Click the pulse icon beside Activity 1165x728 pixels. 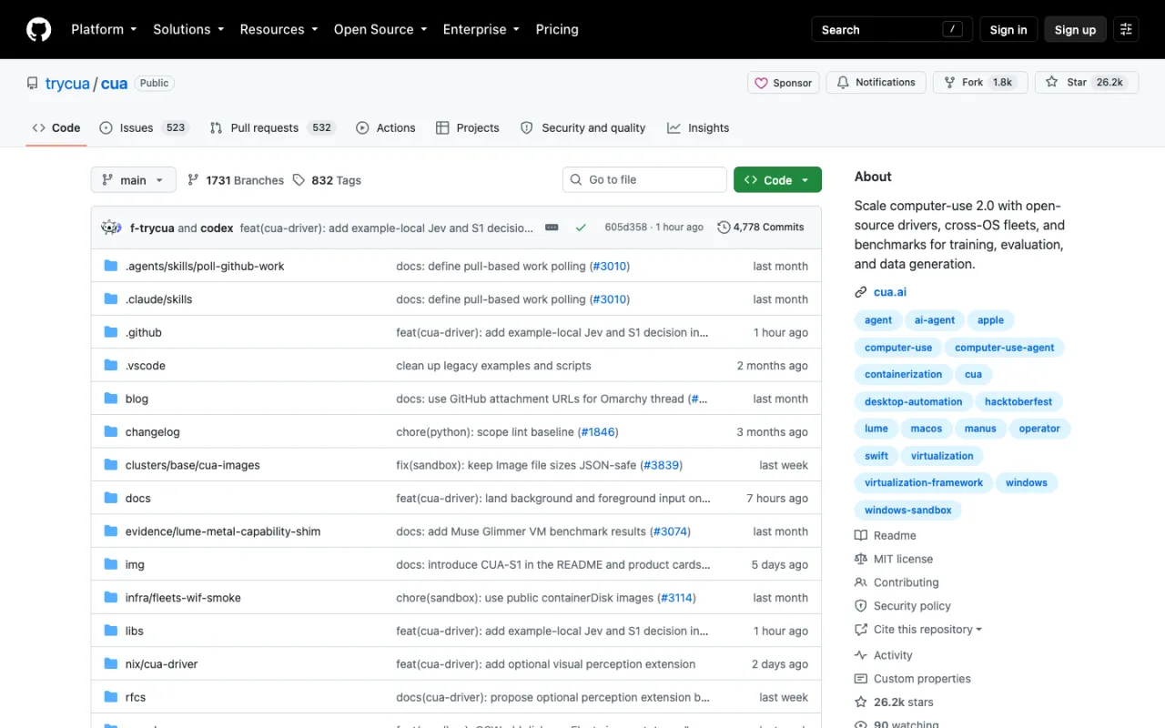[861, 655]
